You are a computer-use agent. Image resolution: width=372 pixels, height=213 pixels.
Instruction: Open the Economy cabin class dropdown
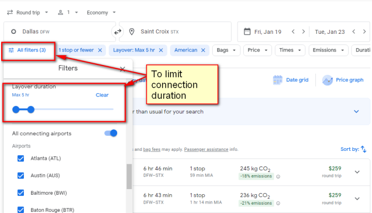click(x=101, y=13)
